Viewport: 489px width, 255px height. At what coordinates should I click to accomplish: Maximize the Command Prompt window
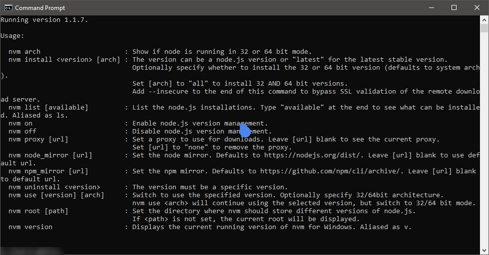click(454, 8)
